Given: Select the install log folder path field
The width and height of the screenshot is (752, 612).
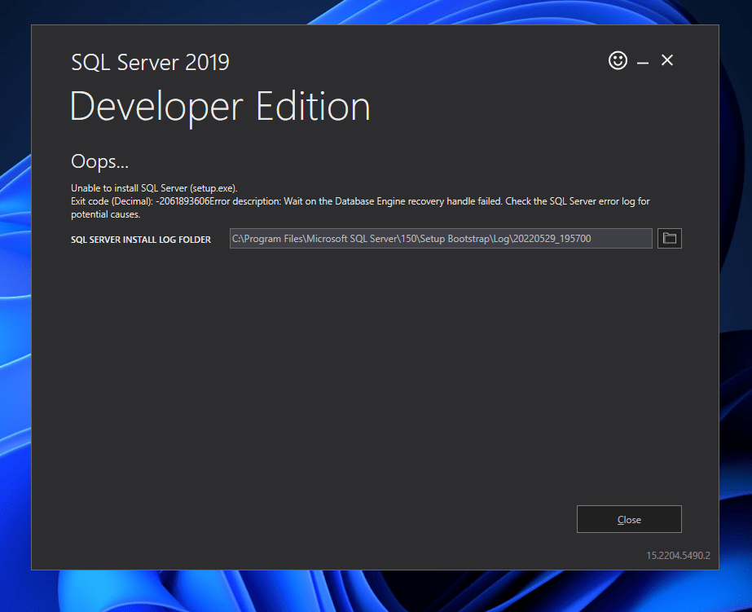Looking at the screenshot, I should [x=441, y=239].
